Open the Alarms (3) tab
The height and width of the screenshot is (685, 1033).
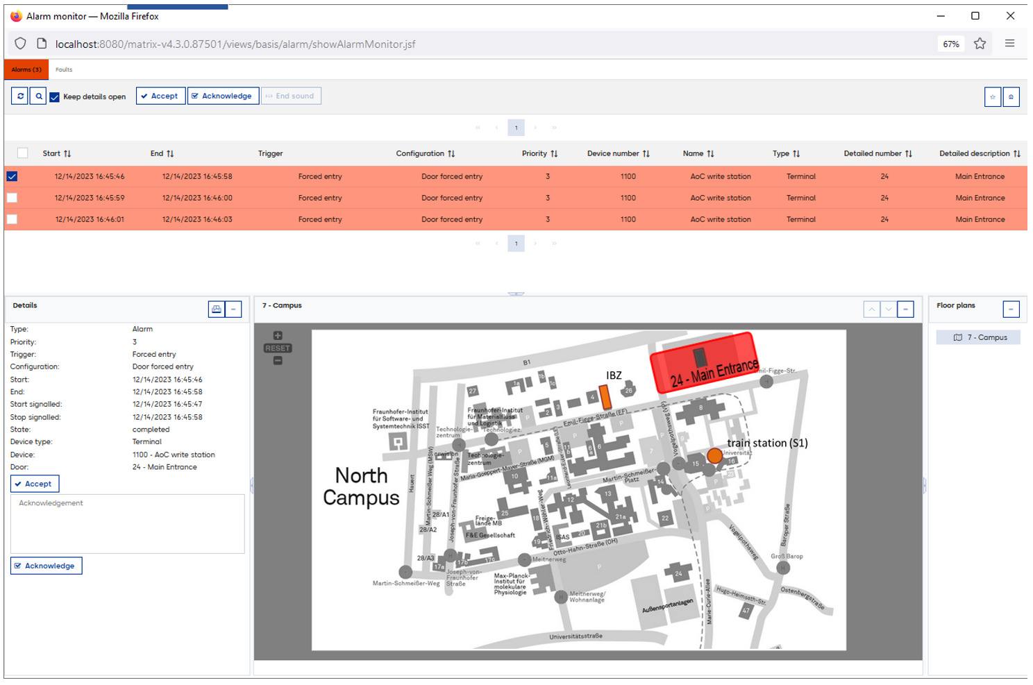(26, 69)
